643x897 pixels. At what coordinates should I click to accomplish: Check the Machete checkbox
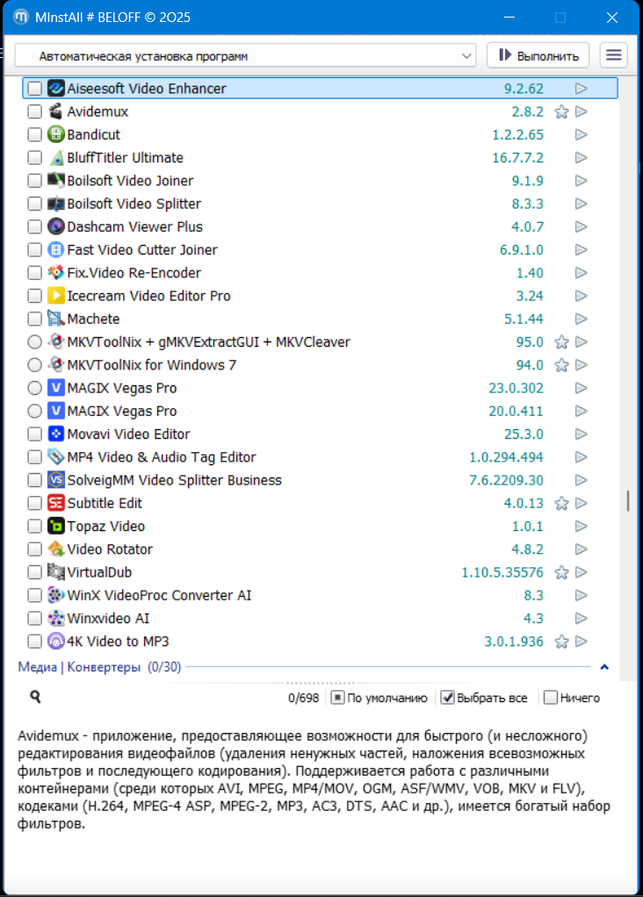(34, 319)
